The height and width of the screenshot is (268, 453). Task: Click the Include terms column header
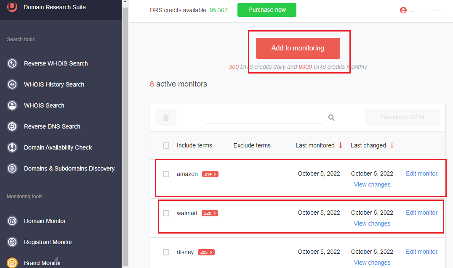[195, 145]
